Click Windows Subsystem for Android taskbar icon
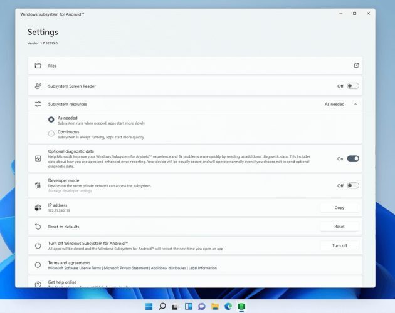Screen dimensions: 395x313 pyautogui.click(x=241, y=307)
